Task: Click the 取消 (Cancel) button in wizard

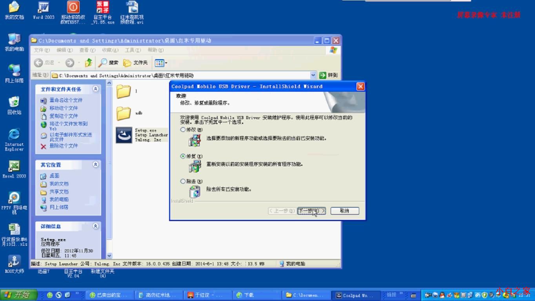Action: (x=345, y=211)
